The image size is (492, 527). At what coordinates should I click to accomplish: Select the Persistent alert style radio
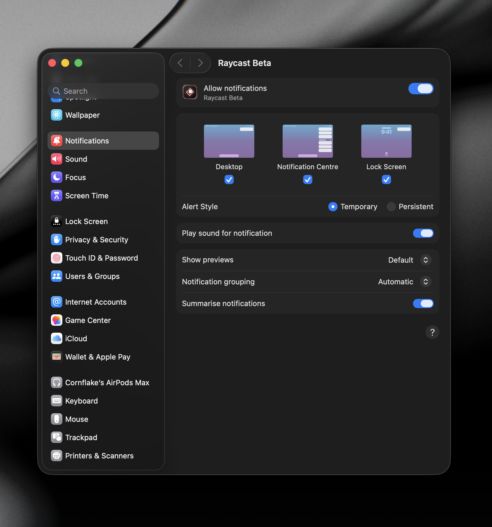coord(391,207)
